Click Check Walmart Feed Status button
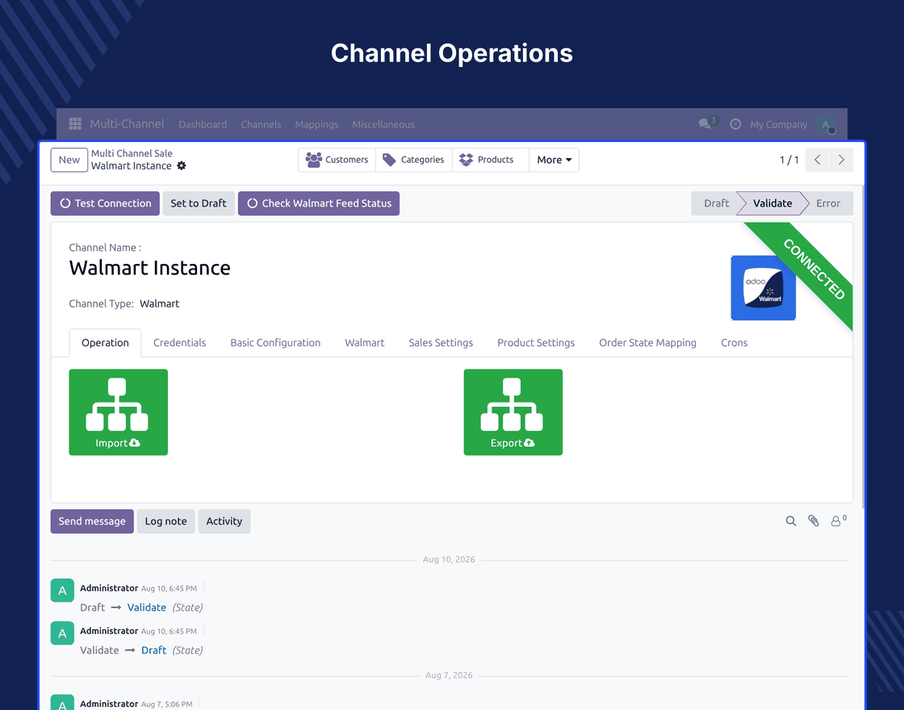 pos(319,203)
